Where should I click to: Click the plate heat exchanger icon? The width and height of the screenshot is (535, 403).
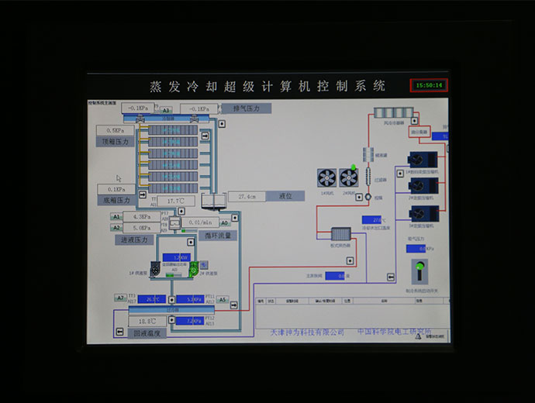341,233
